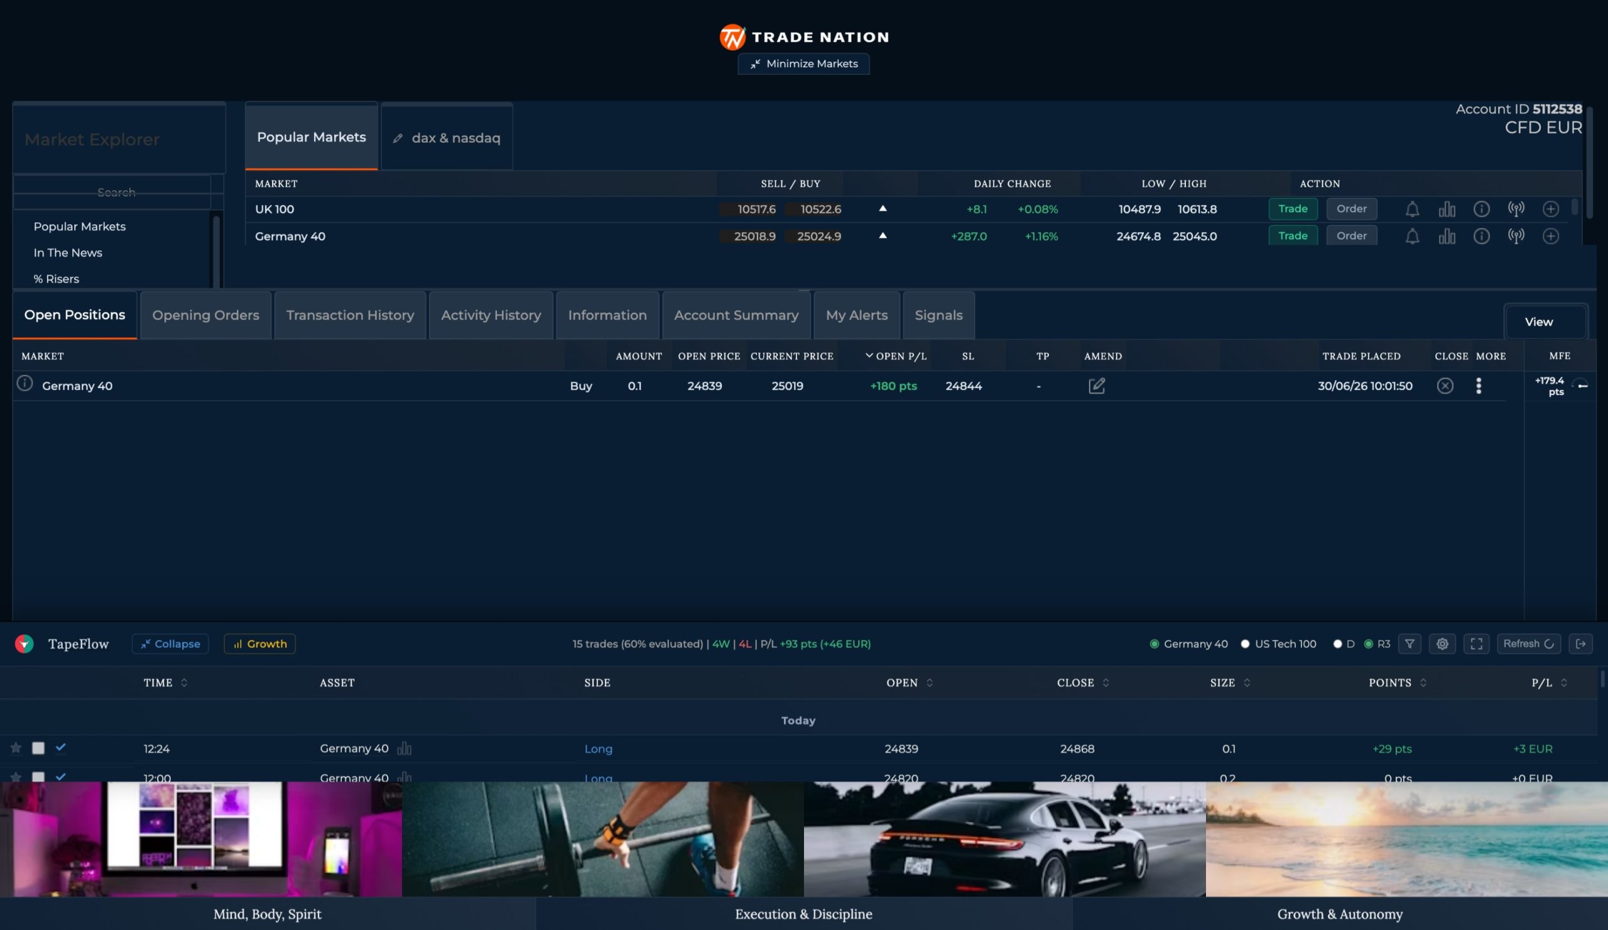
Task: Sort TapeFlow table by P/L
Action: coord(1550,683)
